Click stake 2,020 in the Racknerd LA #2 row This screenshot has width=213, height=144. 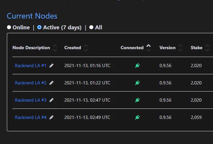(196, 83)
